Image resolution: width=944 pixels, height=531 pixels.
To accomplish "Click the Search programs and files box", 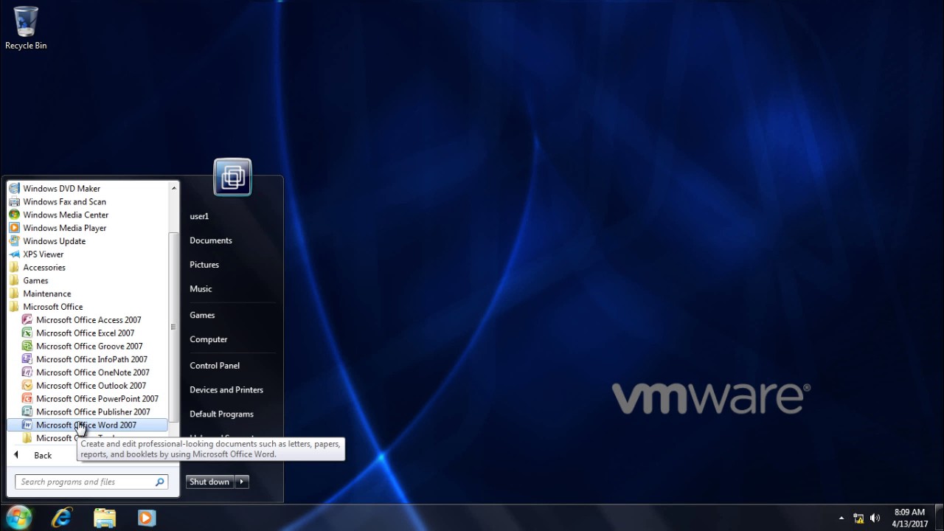I will coord(91,482).
